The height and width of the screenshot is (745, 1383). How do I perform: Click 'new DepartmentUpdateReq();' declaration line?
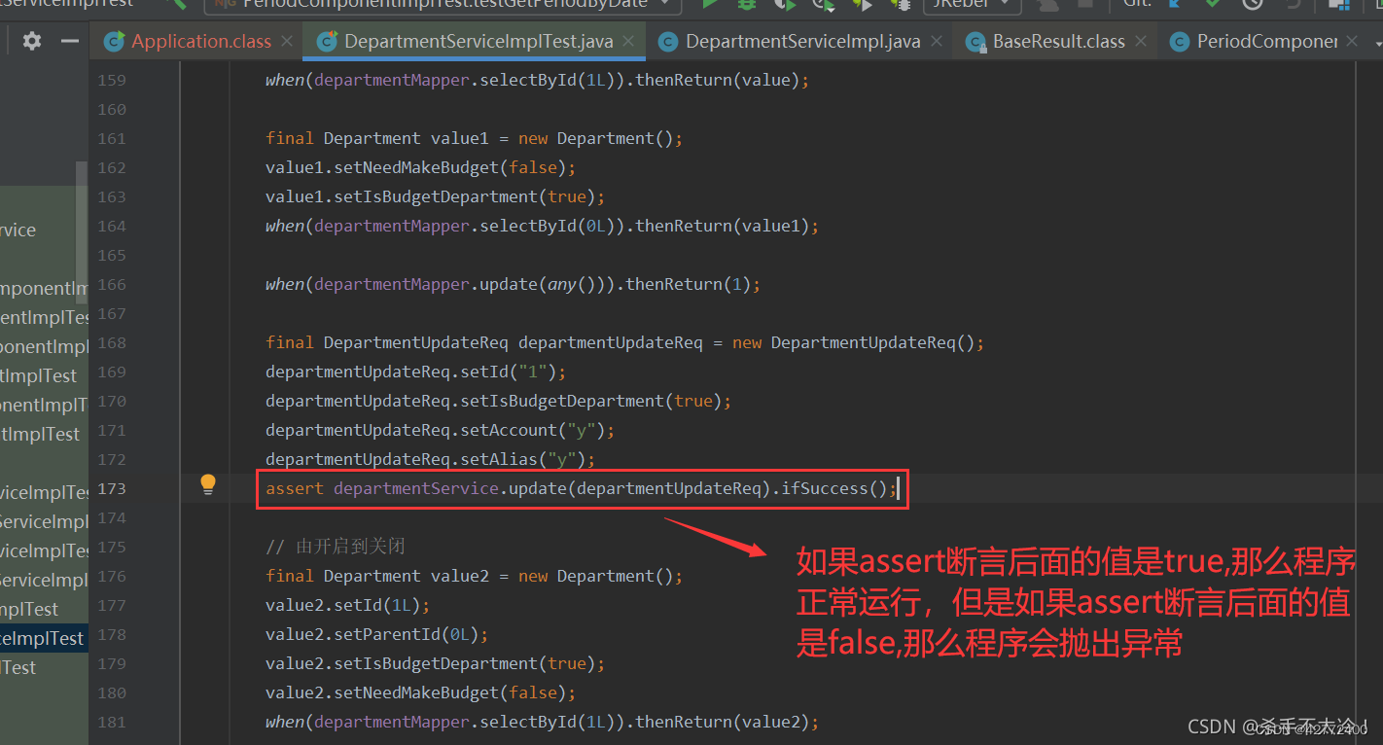[624, 342]
